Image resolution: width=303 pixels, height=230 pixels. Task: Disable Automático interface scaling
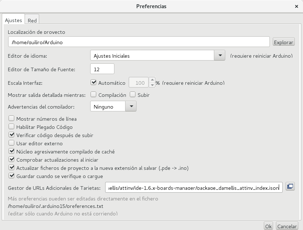pos(93,82)
